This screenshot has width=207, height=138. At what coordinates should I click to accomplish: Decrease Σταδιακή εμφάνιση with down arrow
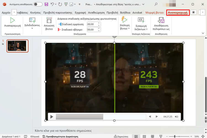(99, 25)
